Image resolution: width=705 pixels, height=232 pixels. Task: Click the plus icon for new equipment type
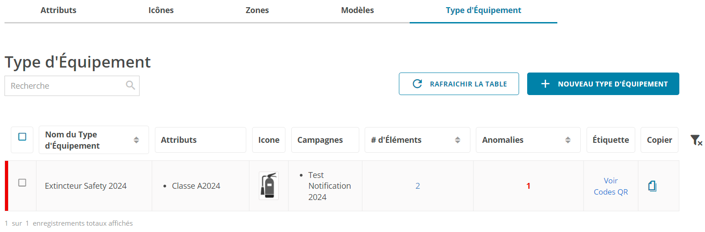[x=545, y=84]
